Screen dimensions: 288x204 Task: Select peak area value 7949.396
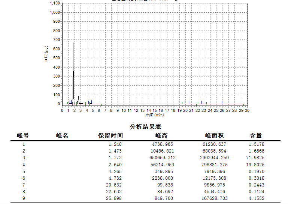[214, 172]
